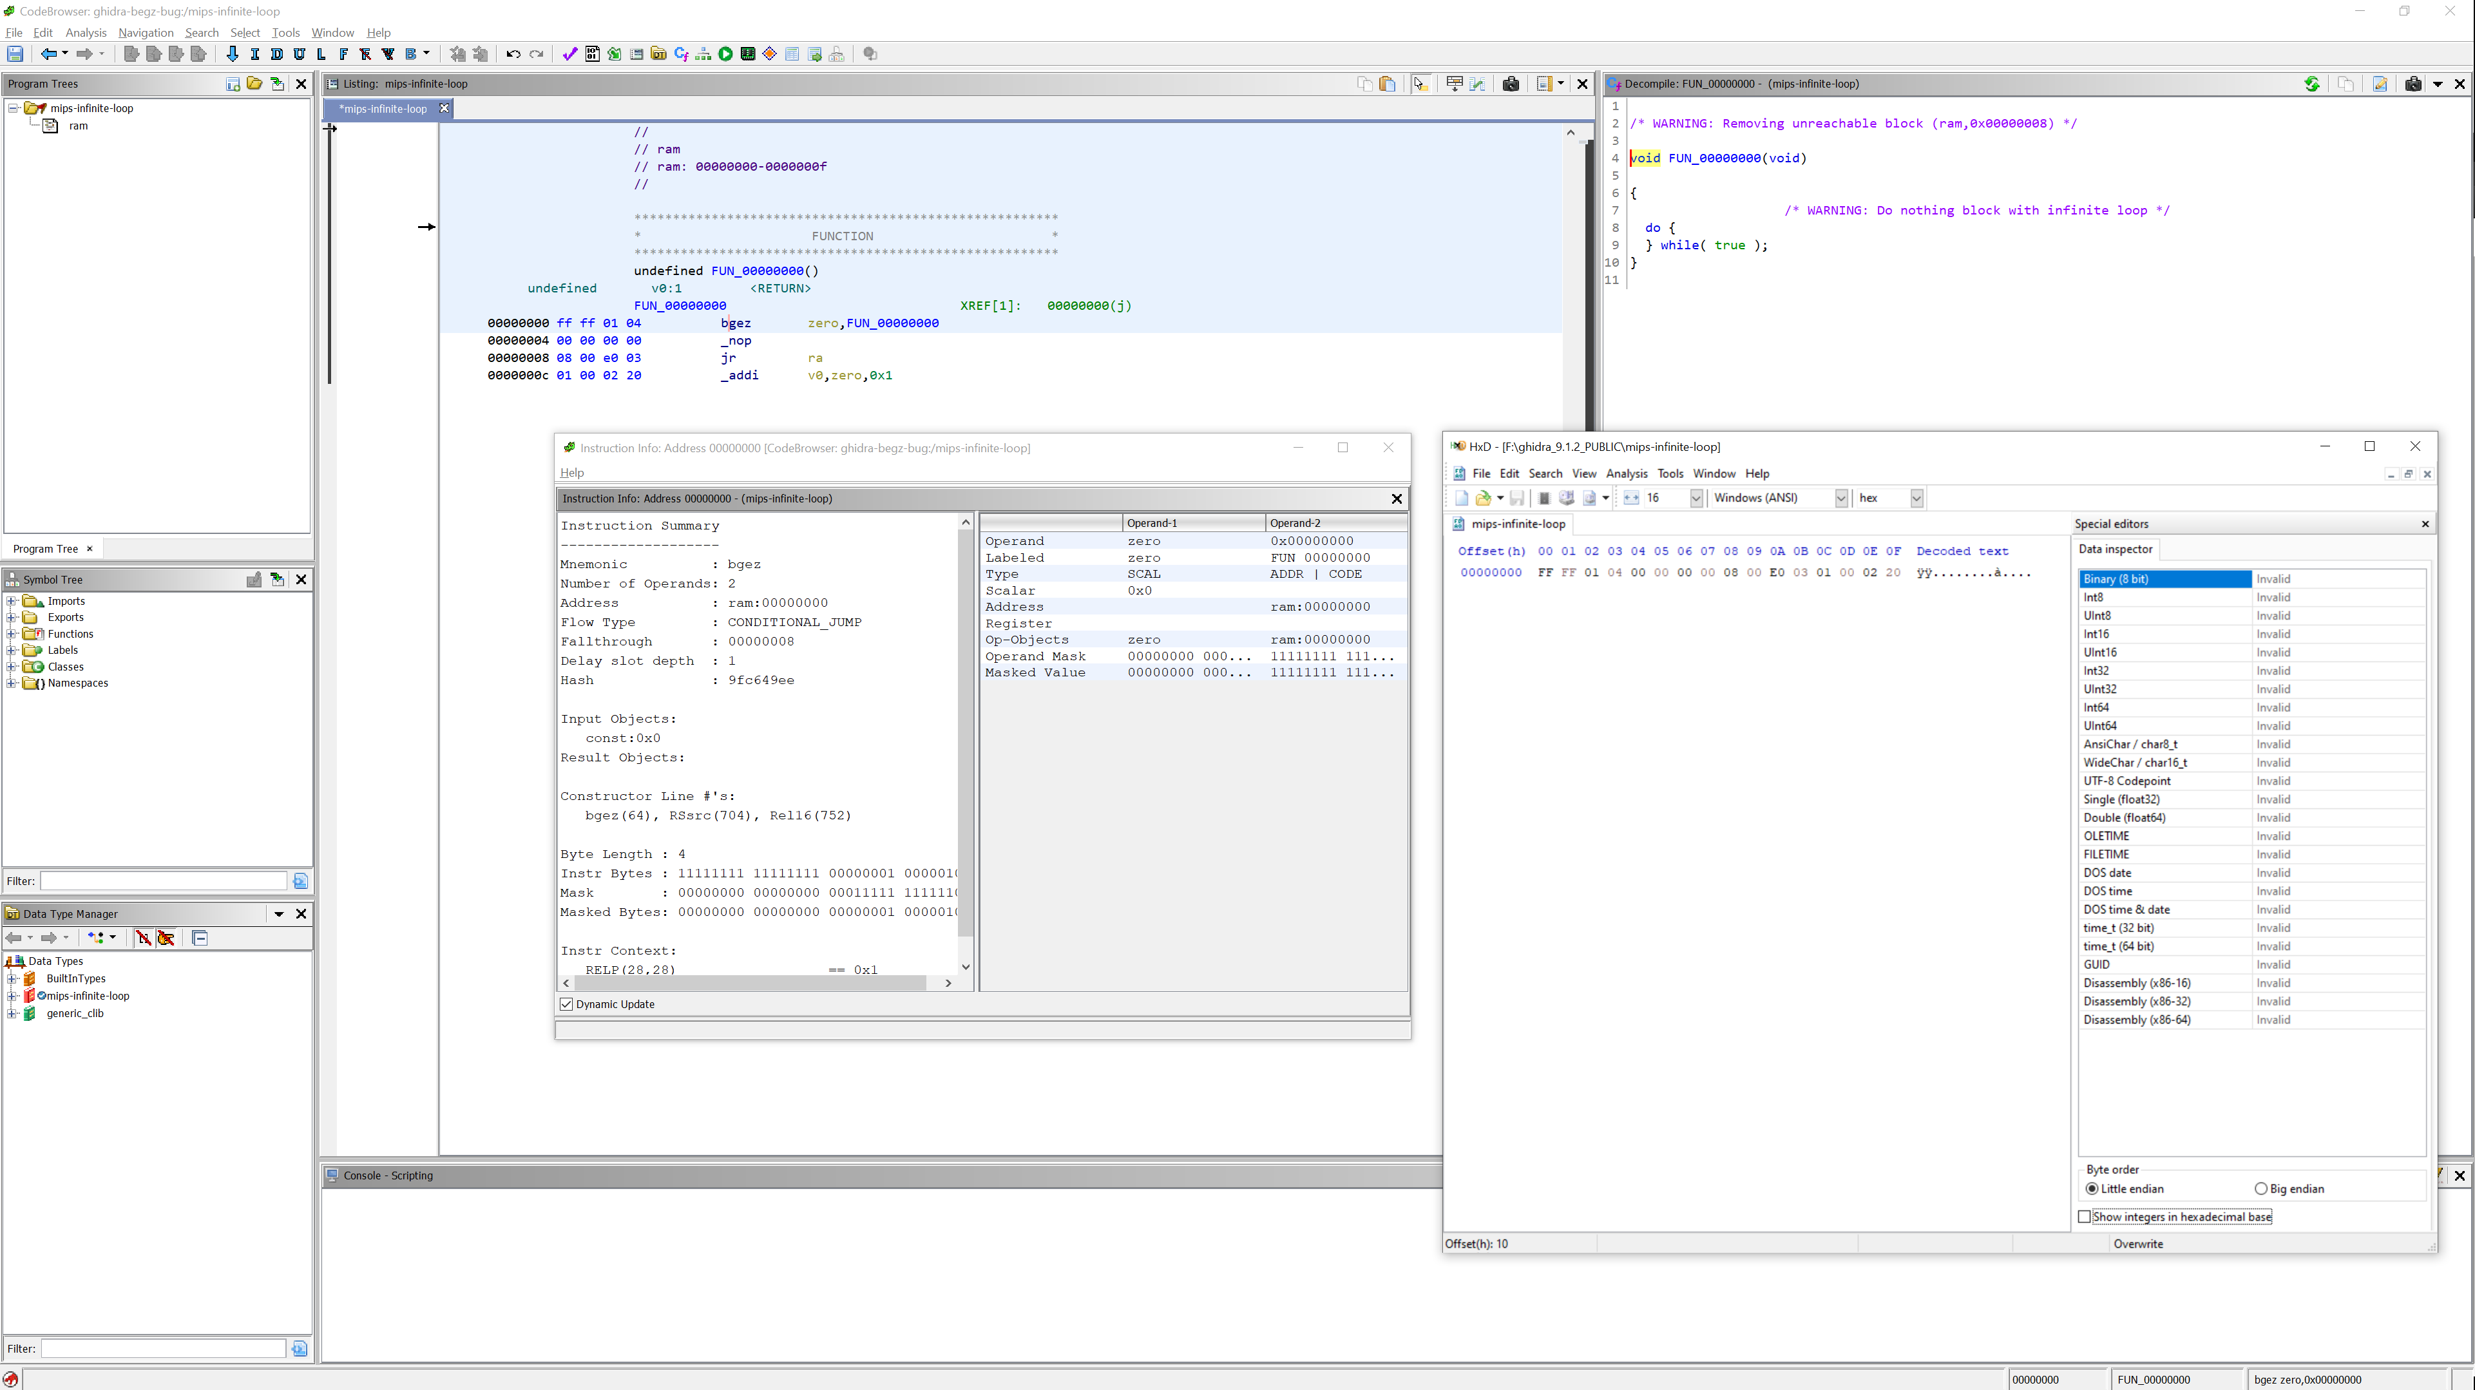Select the ram fragment in Program Trees
2475x1390 pixels.
point(78,126)
